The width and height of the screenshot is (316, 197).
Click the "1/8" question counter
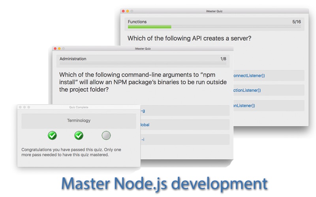[x=223, y=59]
